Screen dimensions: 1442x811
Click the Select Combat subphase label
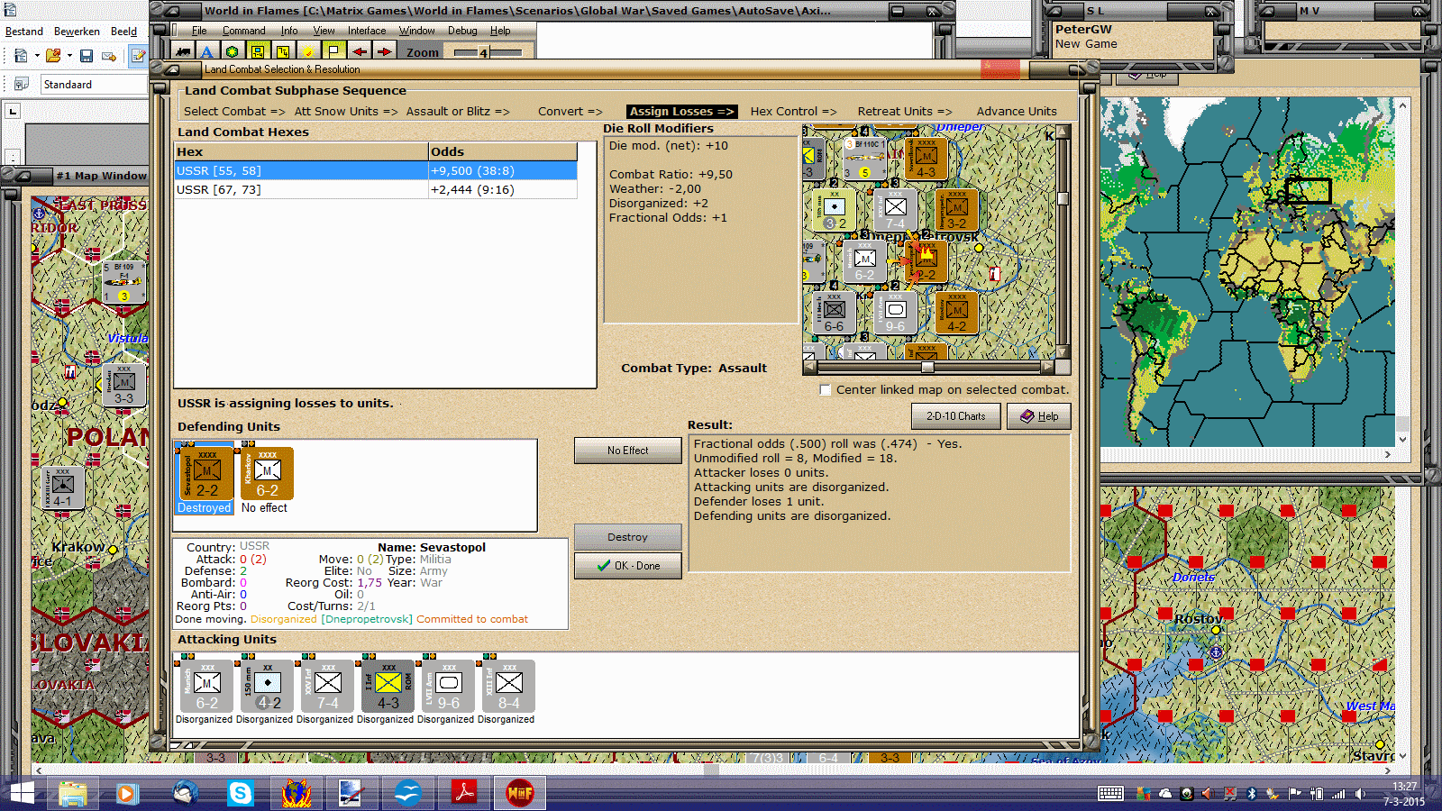[x=233, y=112]
